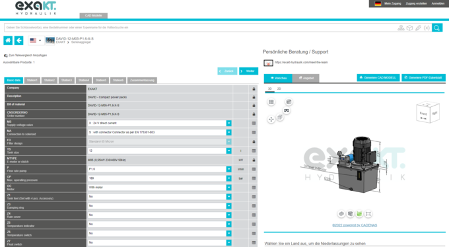Viewport: 449px width, 247px height.
Task: Click the cylinder render mode icon in viewer
Action: tap(289, 102)
